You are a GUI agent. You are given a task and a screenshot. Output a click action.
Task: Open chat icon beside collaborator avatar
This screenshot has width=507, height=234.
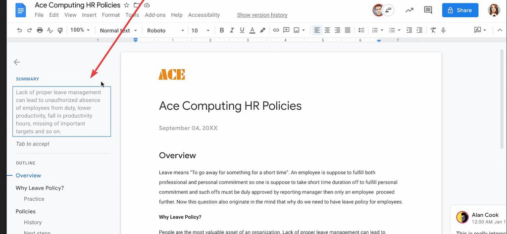click(388, 10)
